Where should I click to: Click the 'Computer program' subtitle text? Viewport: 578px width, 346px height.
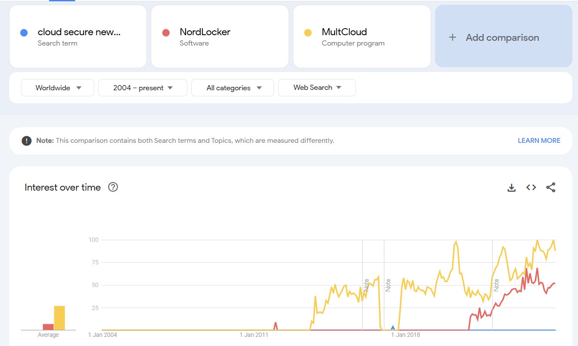click(353, 43)
